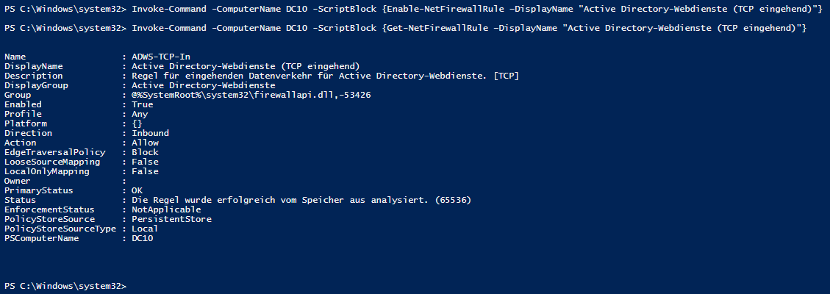Click the LocalOnlyMapping value "False"
This screenshot has height=294, width=830.
coord(145,171)
